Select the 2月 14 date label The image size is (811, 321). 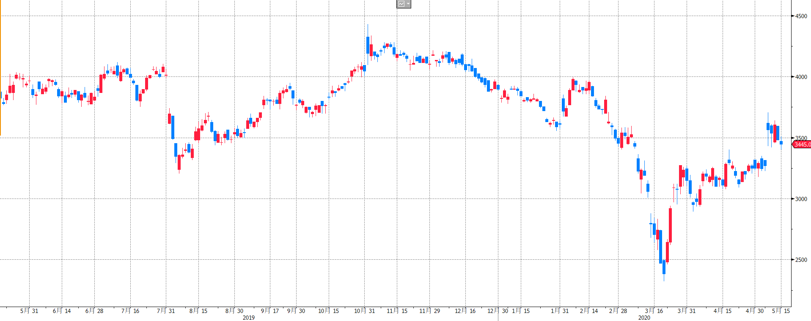589,311
